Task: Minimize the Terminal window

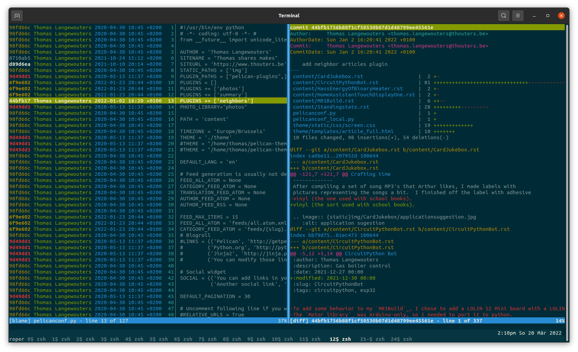Action: 534,16
